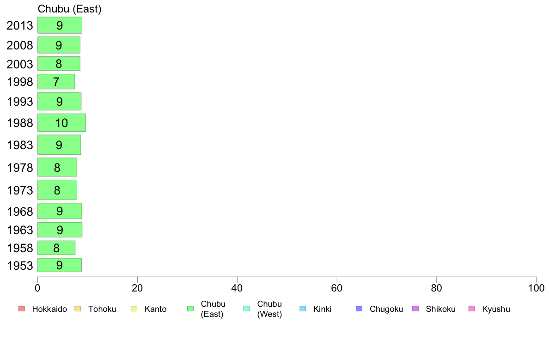Select the 1973 bar in the chart
Image resolution: width=549 pixels, height=340 pixels.
click(57, 190)
